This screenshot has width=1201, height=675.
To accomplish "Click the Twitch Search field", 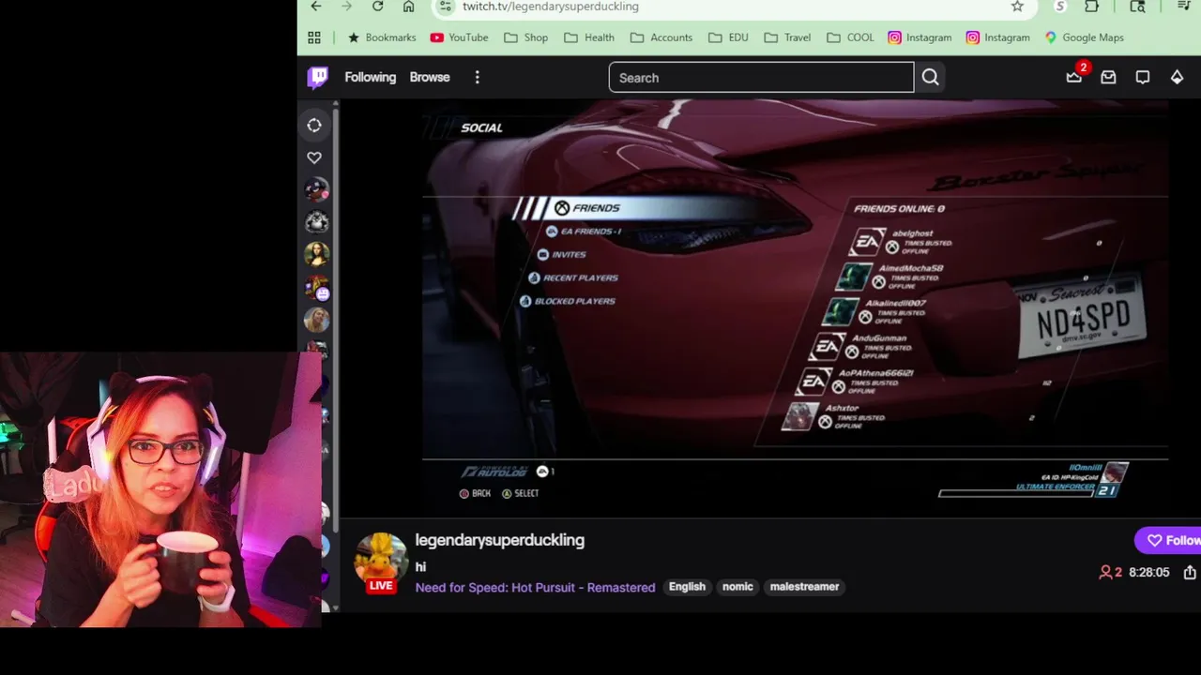I will point(761,78).
